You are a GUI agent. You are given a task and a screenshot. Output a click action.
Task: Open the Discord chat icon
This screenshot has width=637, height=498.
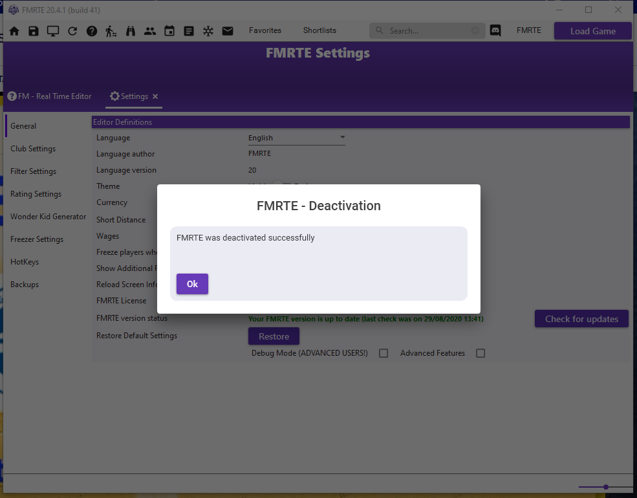[x=495, y=30]
